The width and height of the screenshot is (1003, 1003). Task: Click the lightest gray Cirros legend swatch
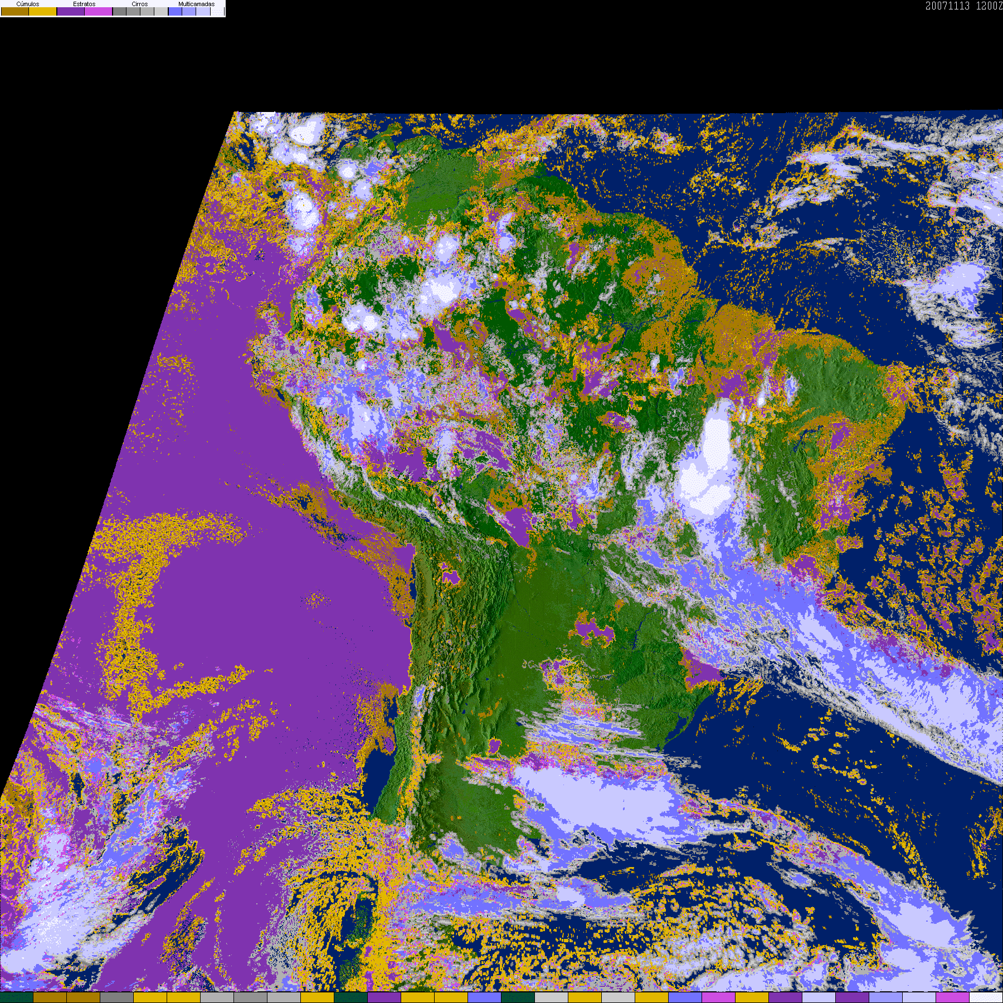pyautogui.click(x=160, y=12)
